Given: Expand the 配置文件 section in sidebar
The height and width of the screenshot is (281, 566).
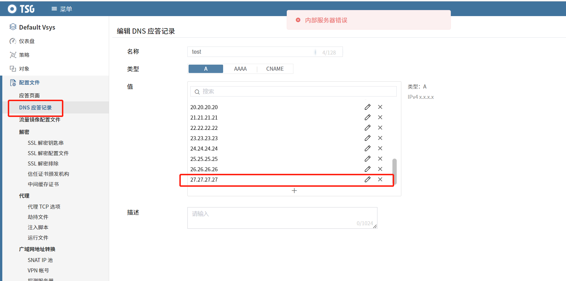Looking at the screenshot, I should (x=29, y=82).
